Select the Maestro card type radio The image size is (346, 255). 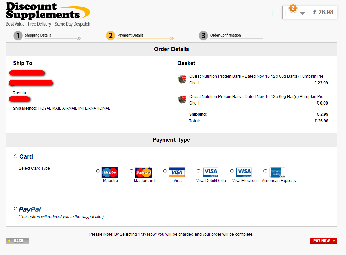98,171
